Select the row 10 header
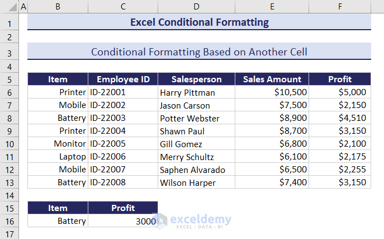 tap(9, 144)
